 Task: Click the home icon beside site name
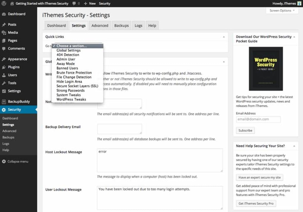12,4
